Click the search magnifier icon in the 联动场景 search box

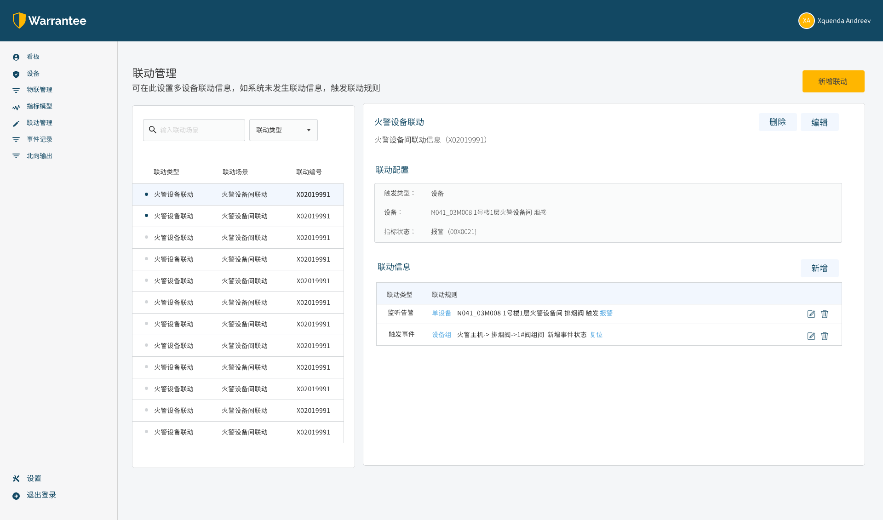pos(153,130)
